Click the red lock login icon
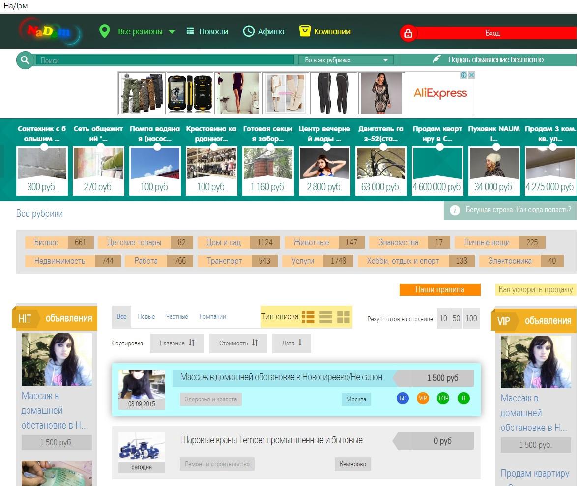Screen dimensions: 577x486 pos(408,33)
